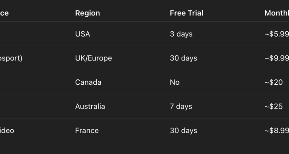Click the UK/Europe region cell
The image size is (289, 154).
click(93, 58)
